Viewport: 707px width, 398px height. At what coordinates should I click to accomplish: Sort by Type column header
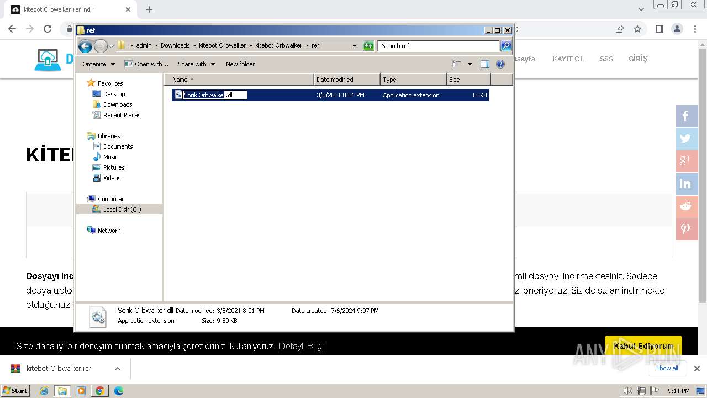point(413,80)
